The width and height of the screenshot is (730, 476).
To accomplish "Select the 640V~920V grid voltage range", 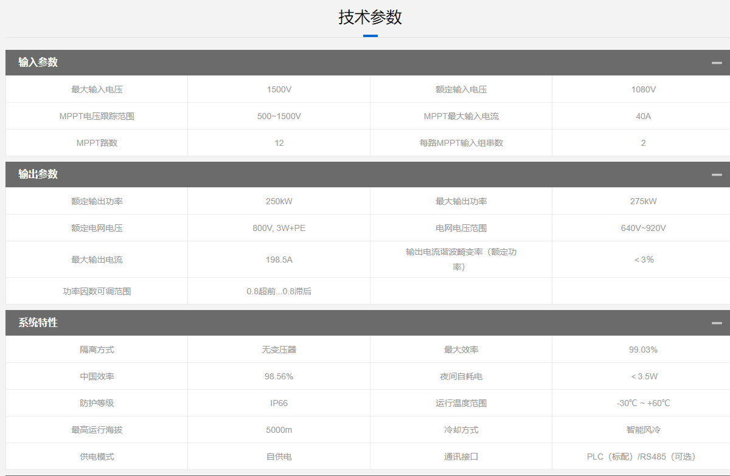I will pyautogui.click(x=643, y=228).
